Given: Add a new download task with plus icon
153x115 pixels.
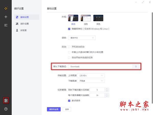Looking at the screenshot, I should 6,17.
